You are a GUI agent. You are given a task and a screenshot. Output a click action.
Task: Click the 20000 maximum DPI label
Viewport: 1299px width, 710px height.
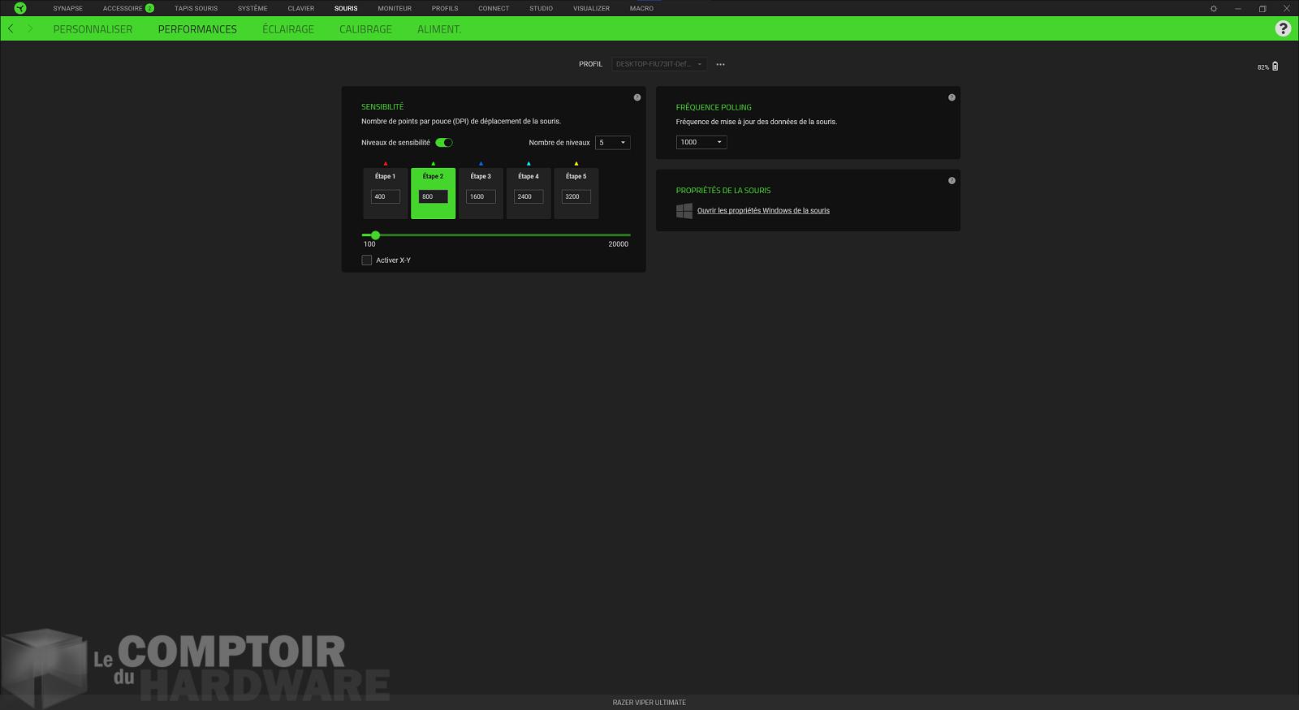(x=619, y=244)
